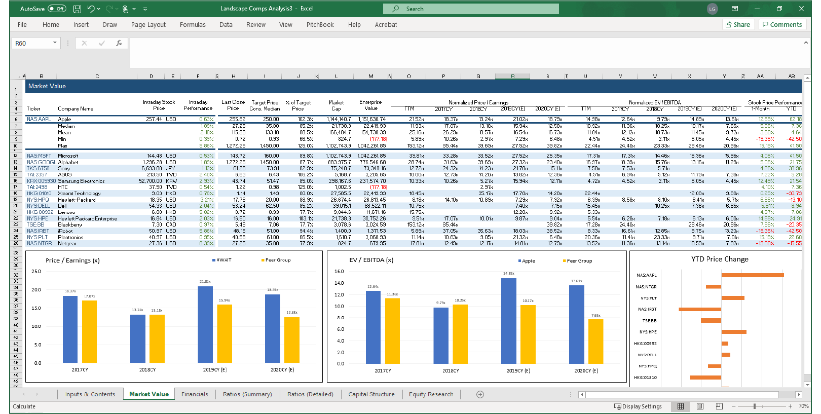Click vertical scrollbar down arrow
Image resolution: width=821 pixels, height=414 pixels.
(807, 385)
